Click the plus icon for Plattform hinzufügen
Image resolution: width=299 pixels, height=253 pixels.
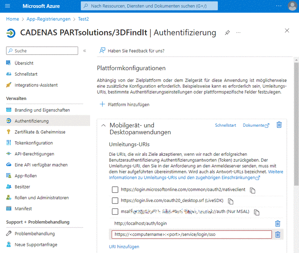tap(102, 104)
